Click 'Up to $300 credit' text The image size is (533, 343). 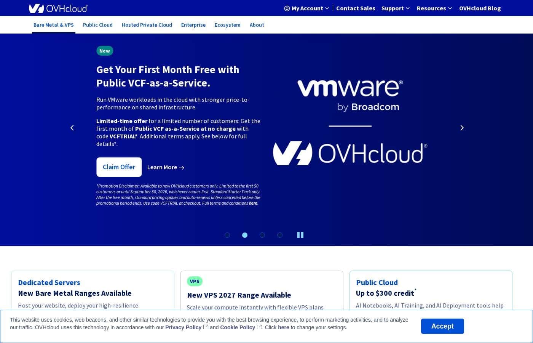tap(385, 293)
